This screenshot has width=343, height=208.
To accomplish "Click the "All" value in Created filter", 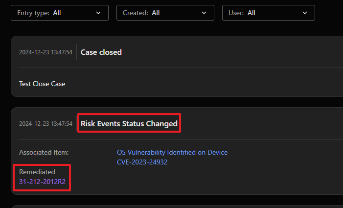I will click(156, 13).
